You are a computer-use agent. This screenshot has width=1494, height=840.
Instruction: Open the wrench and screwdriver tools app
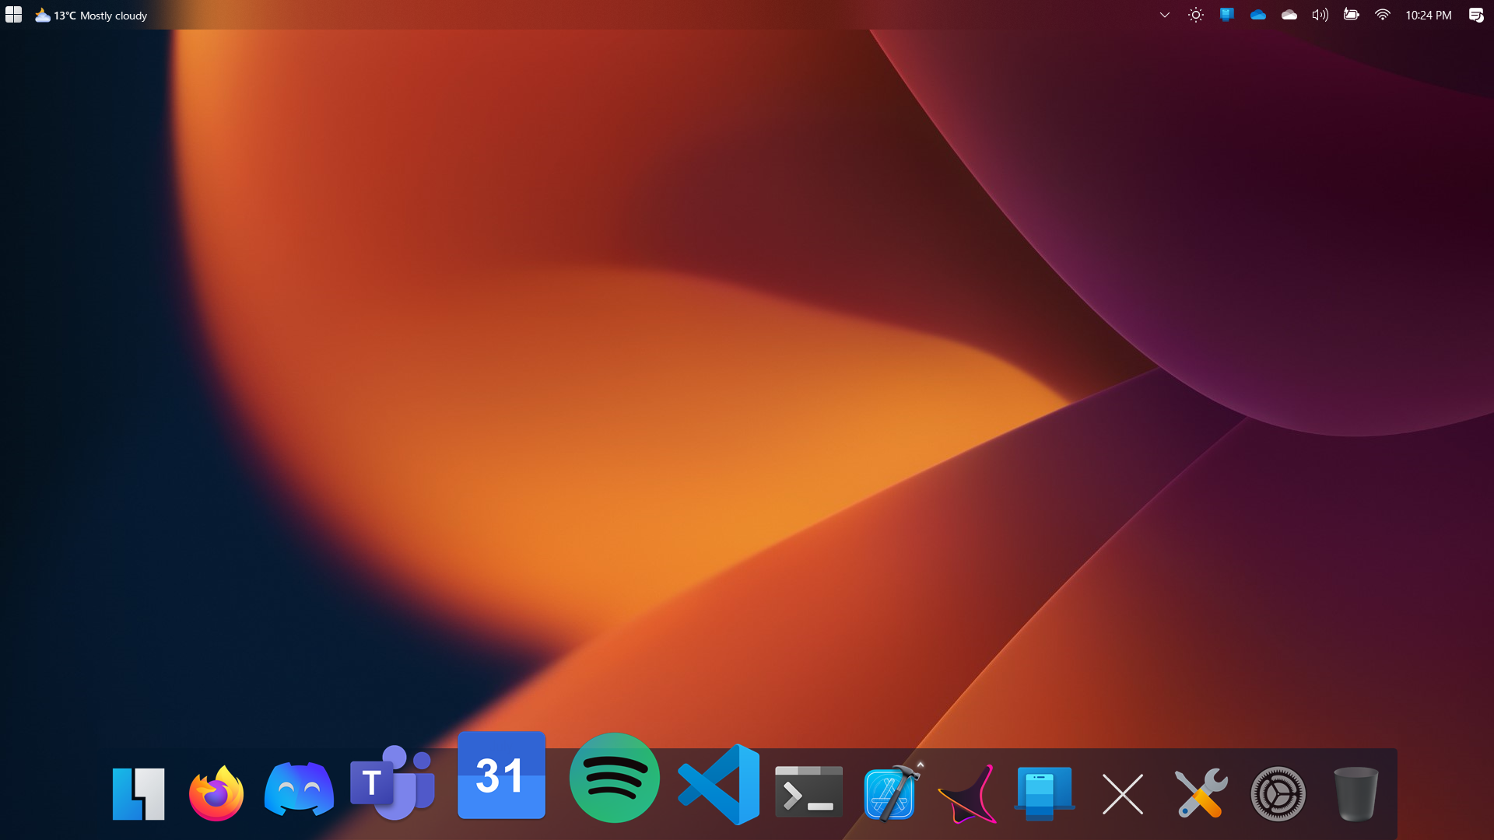tap(1201, 793)
